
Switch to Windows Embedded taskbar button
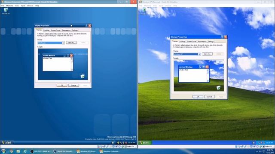[x=110, y=151]
